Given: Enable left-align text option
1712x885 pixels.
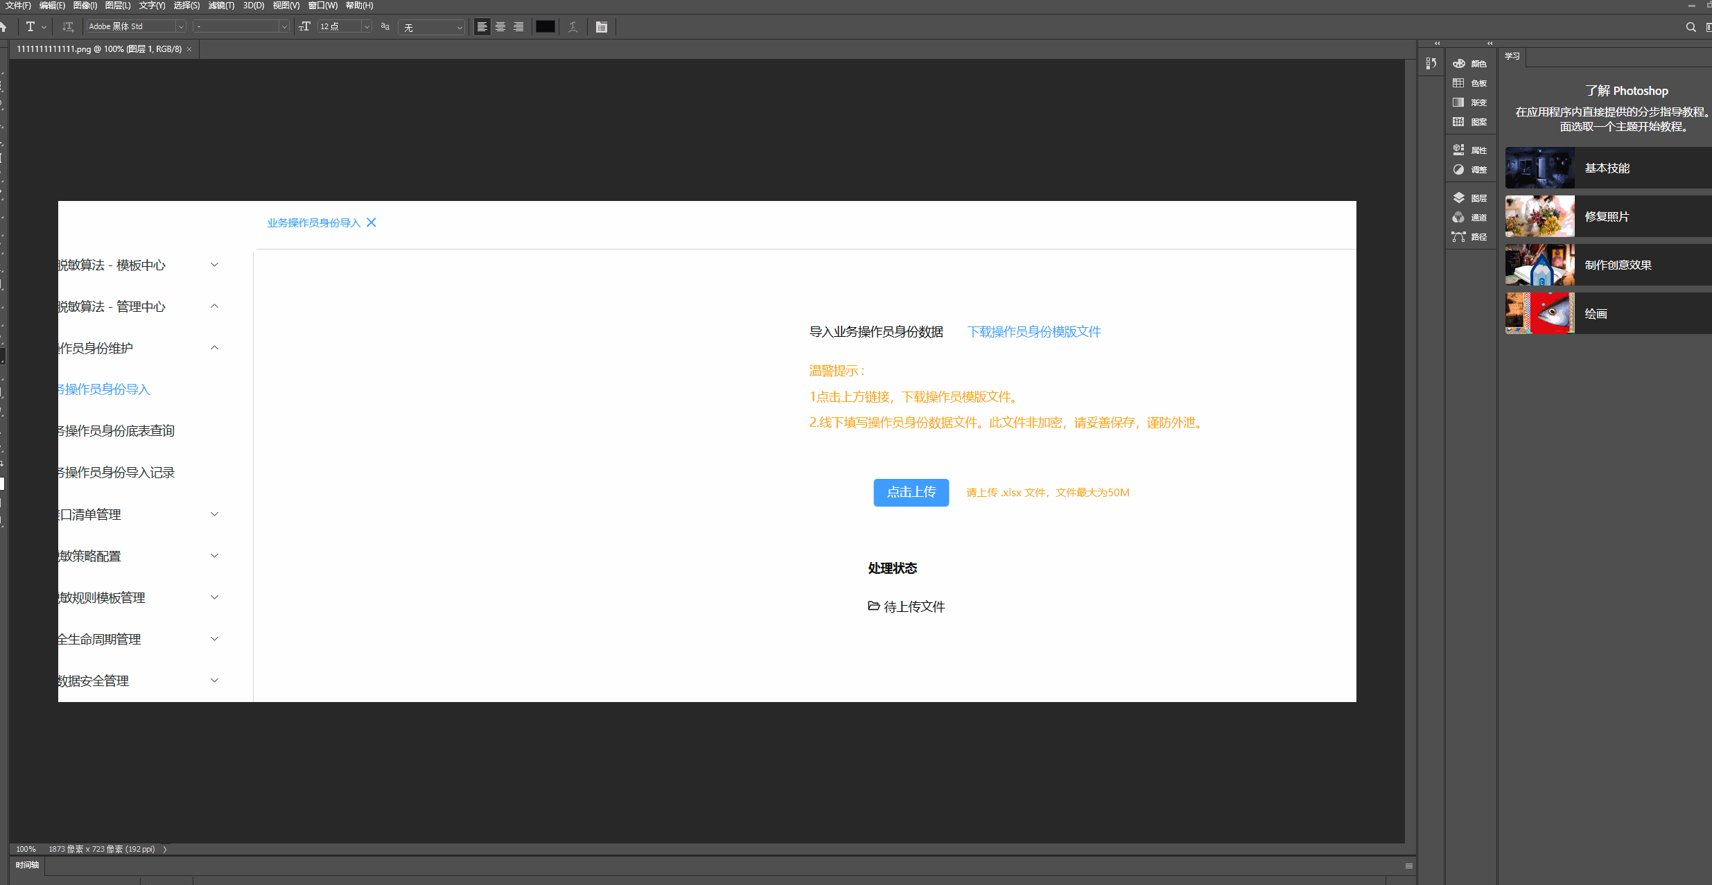Looking at the screenshot, I should point(482,27).
